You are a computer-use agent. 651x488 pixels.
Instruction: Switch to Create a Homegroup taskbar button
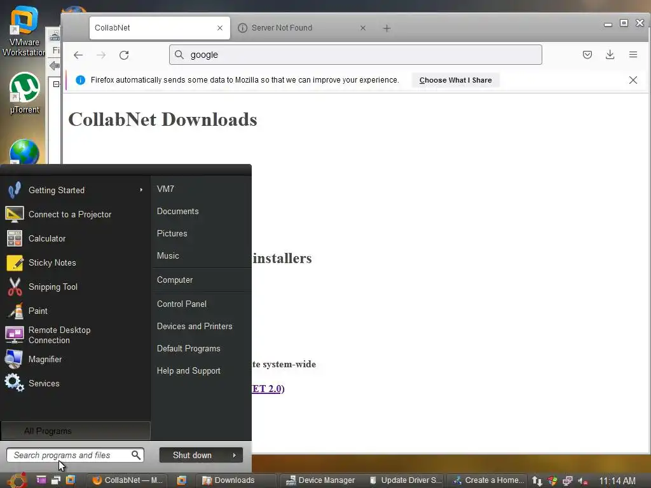coord(488,480)
